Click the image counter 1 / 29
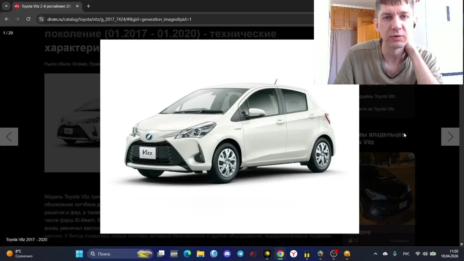Image resolution: width=464 pixels, height=261 pixels. (x=8, y=33)
